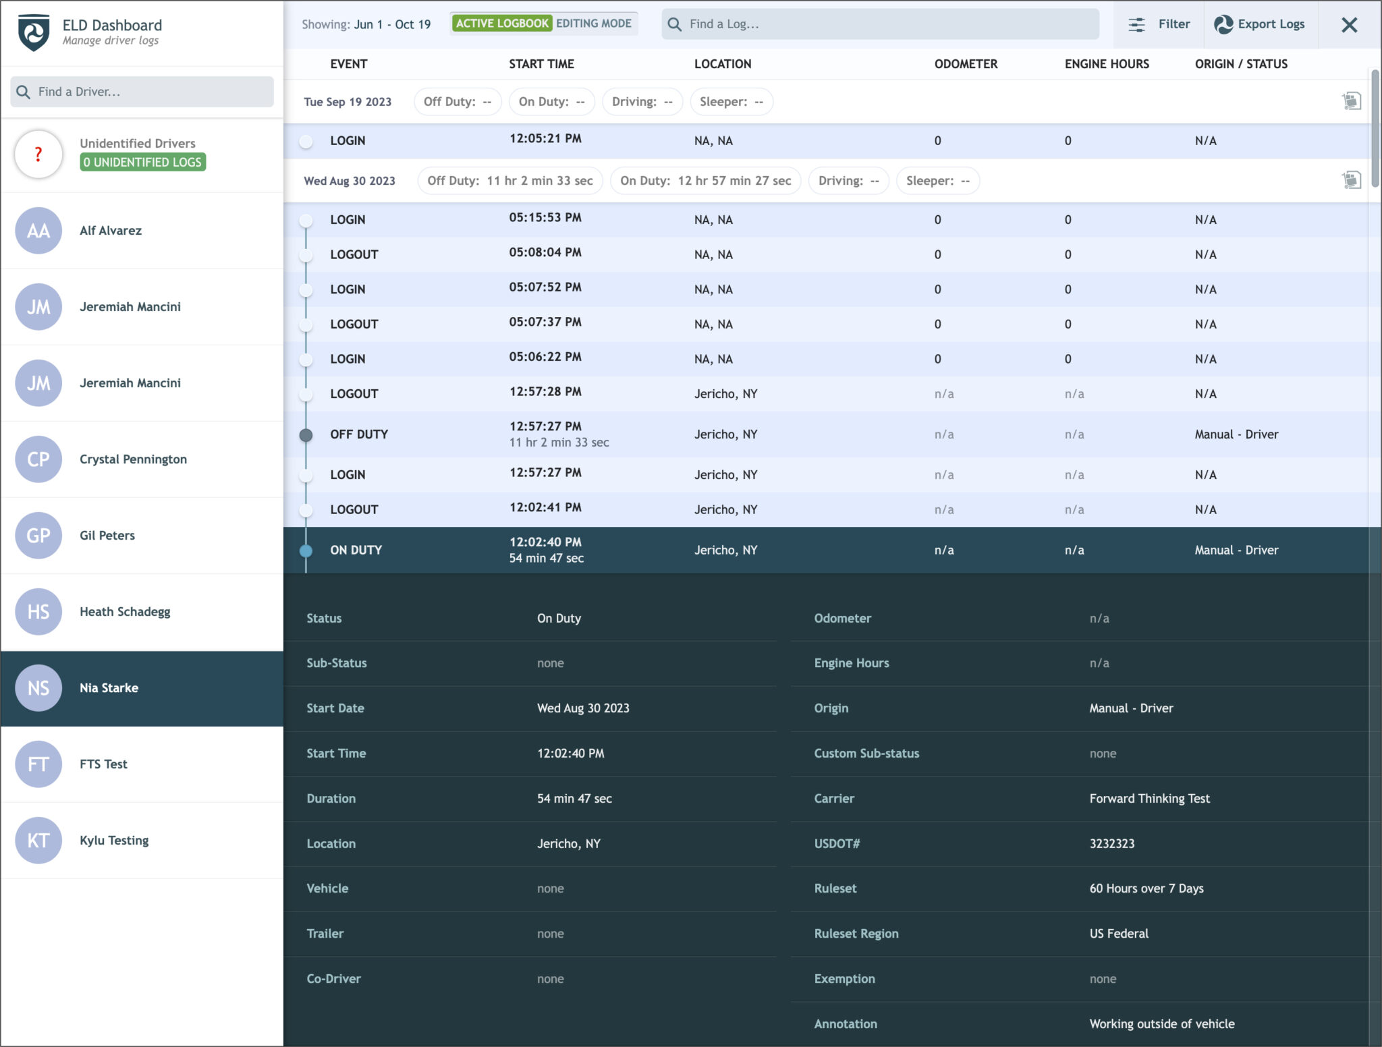
Task: Switch to EDITING MODE
Action: pos(596,23)
